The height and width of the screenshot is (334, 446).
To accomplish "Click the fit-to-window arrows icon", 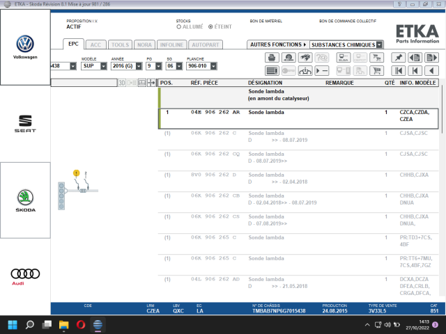I will pos(151,83).
